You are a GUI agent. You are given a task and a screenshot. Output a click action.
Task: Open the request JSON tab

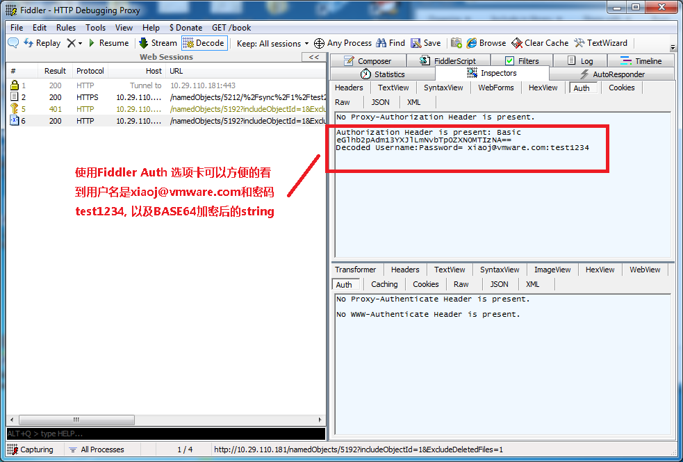point(380,102)
